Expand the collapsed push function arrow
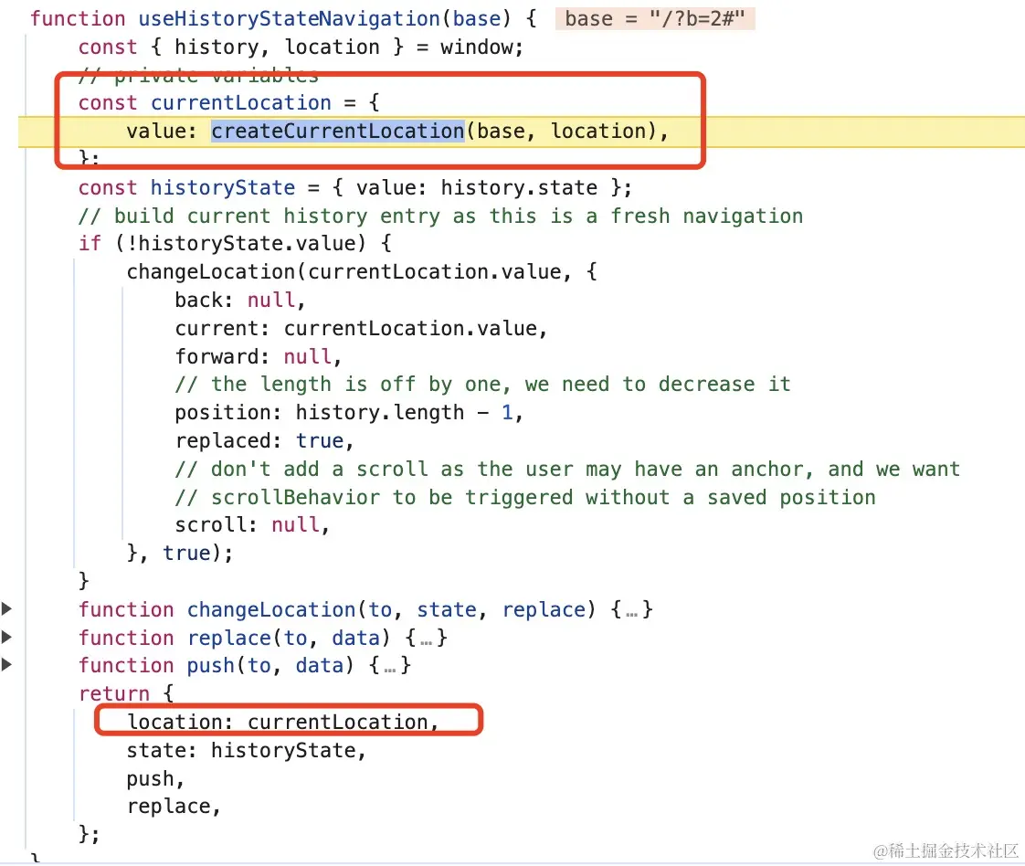This screenshot has height=866, width=1025. [x=6, y=665]
